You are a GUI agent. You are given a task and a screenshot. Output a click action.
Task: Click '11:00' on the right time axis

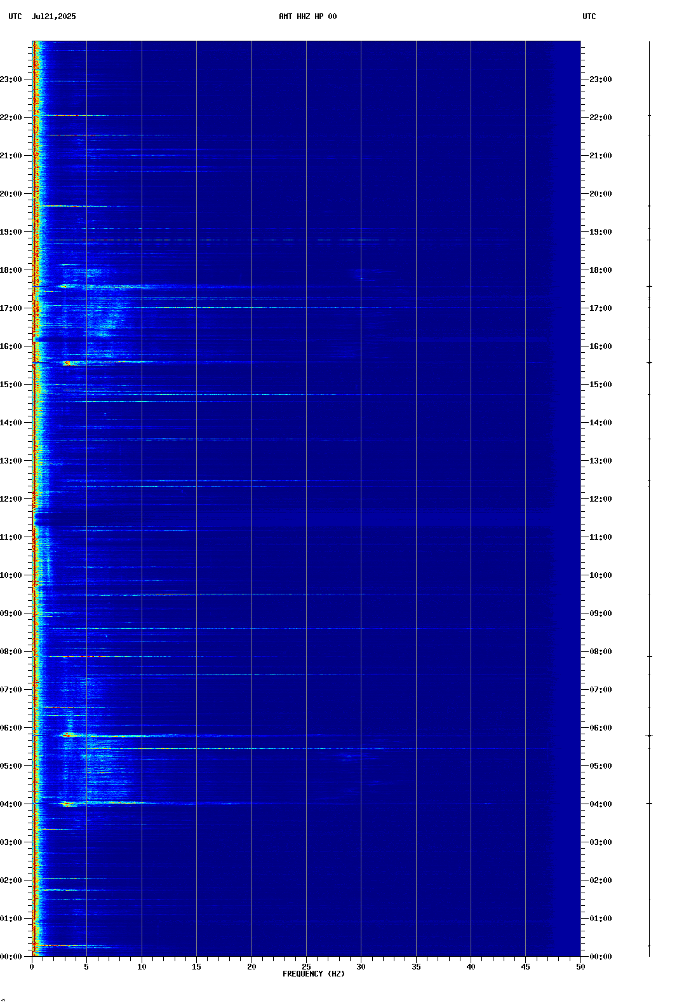[x=601, y=537]
